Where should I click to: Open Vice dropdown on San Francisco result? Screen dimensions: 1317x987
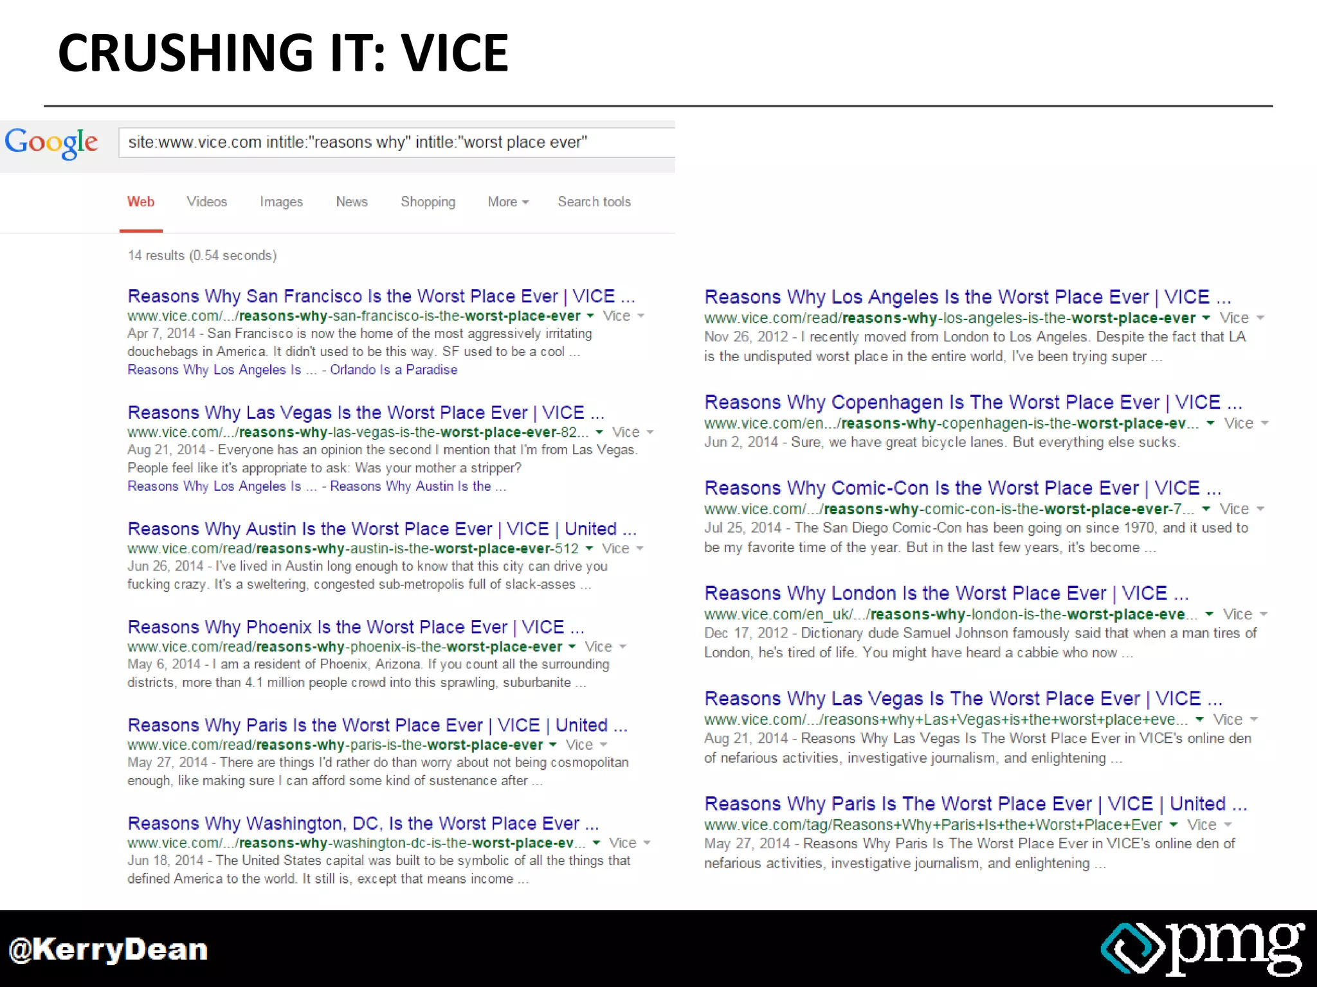click(623, 316)
